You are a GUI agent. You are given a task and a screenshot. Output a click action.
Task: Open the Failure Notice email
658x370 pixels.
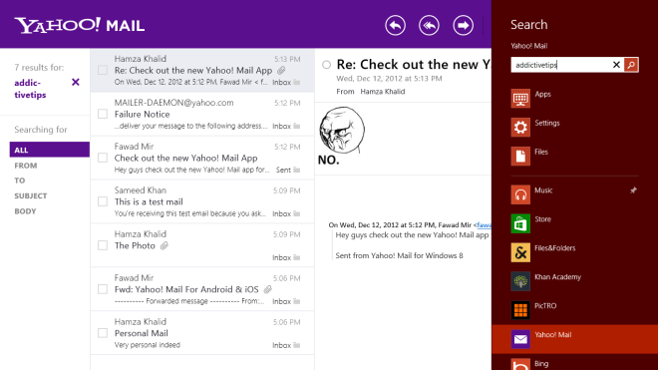pos(202,114)
